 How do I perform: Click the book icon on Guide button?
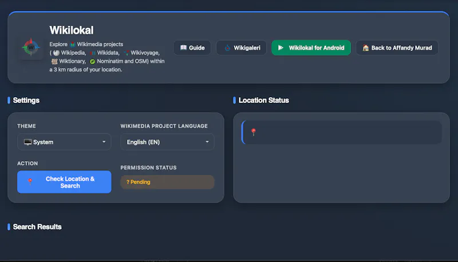pos(183,47)
